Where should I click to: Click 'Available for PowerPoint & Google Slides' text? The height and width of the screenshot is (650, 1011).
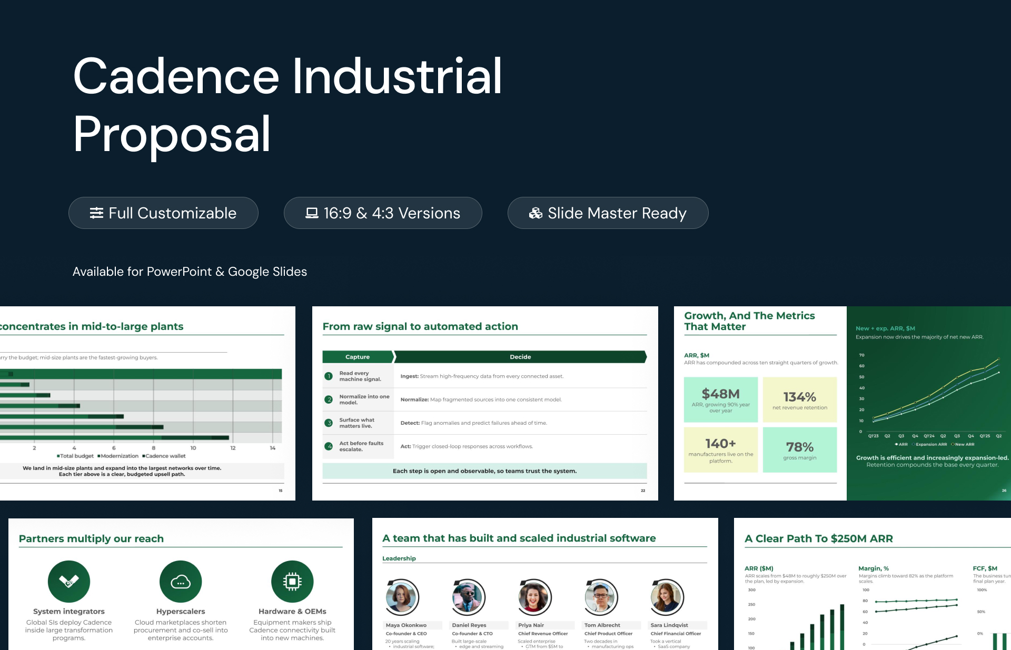coord(190,272)
